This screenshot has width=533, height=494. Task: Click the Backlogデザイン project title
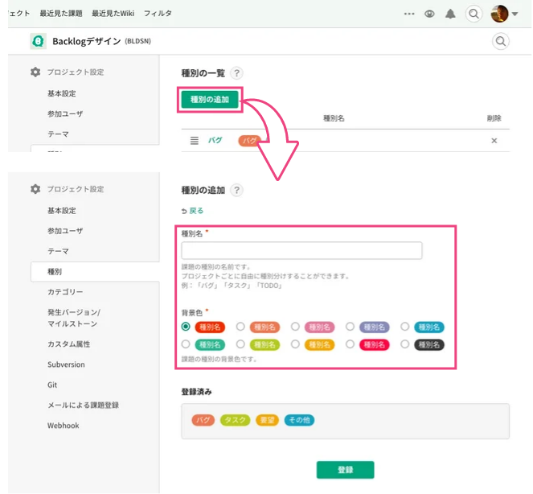[x=86, y=42]
